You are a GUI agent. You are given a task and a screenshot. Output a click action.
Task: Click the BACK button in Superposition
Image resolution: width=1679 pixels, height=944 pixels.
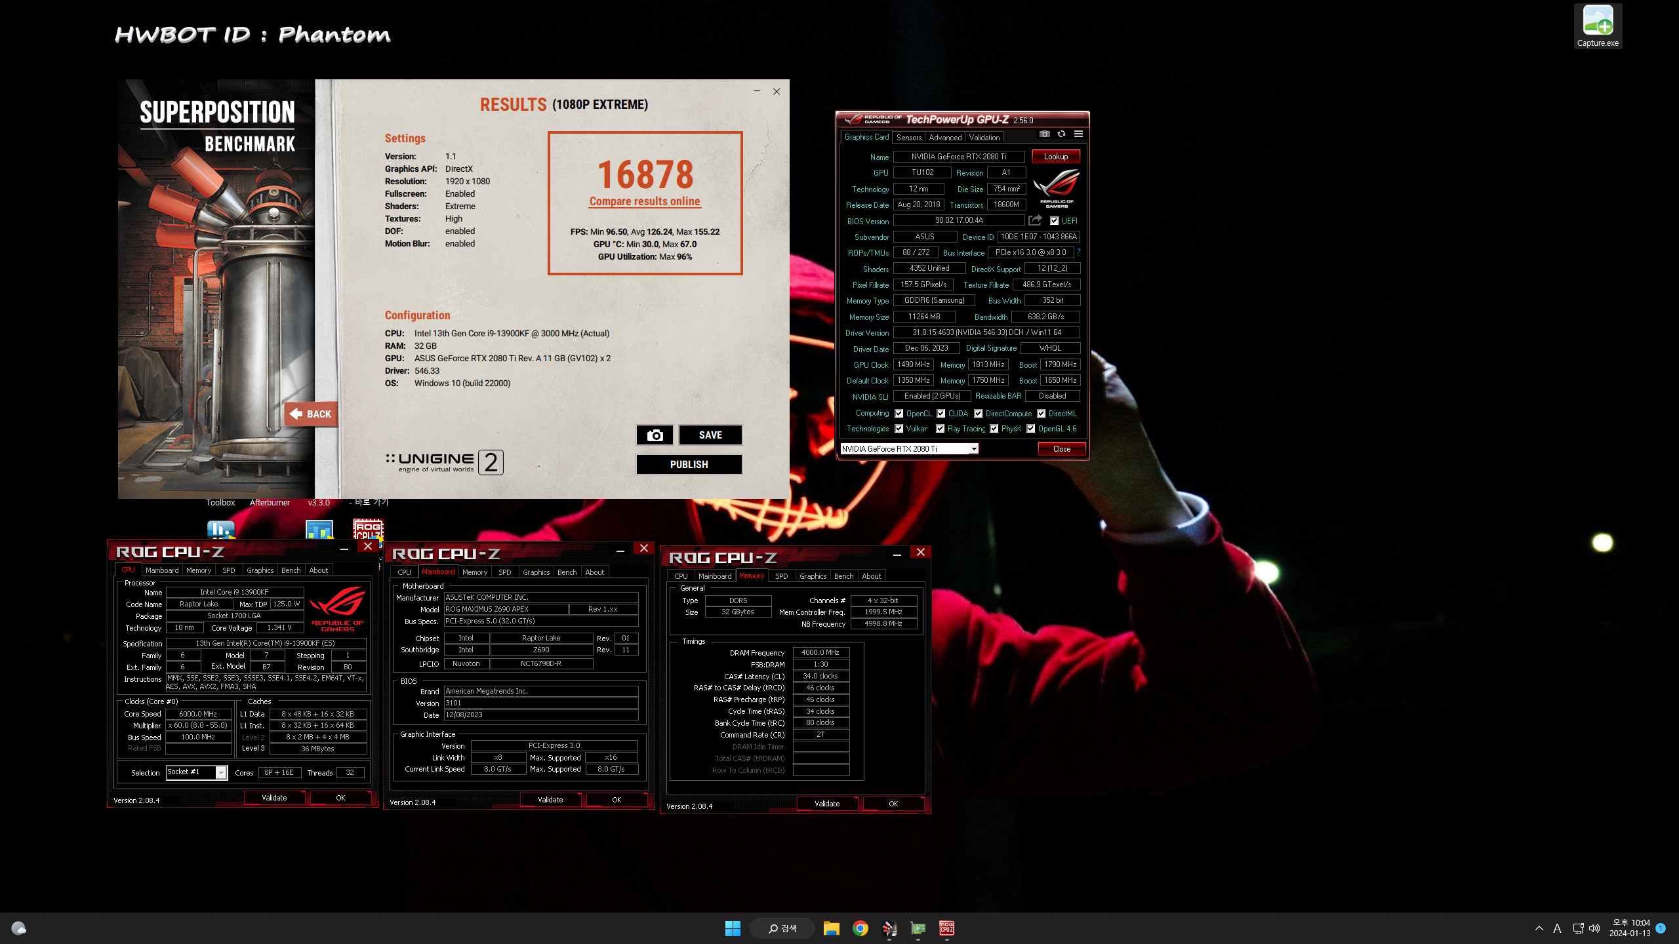[x=310, y=414]
